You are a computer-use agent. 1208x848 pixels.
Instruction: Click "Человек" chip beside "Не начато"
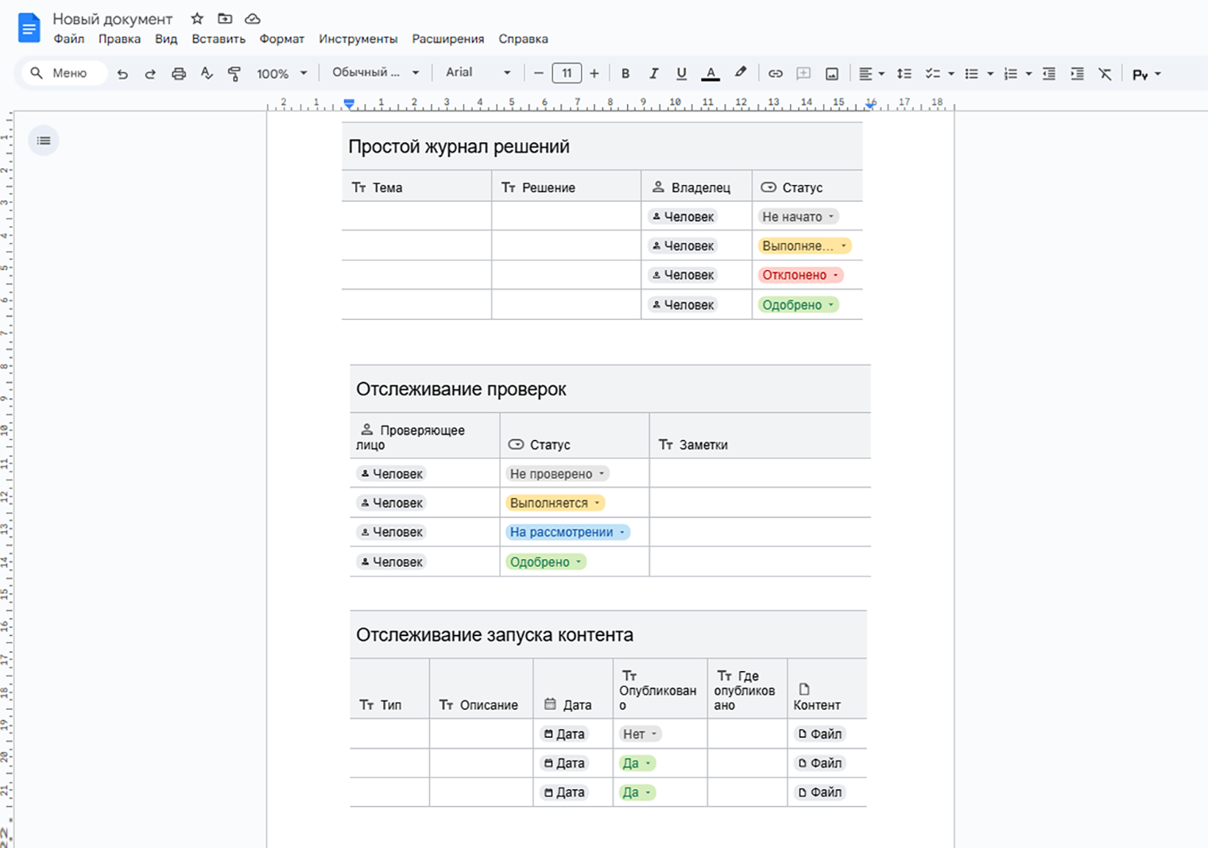683,217
